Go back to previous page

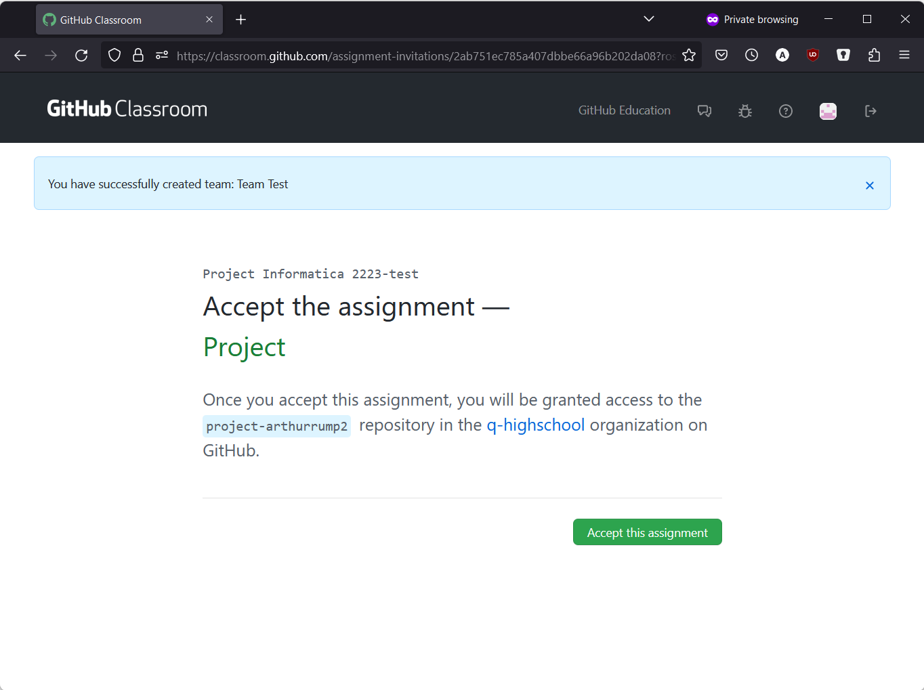pos(20,56)
